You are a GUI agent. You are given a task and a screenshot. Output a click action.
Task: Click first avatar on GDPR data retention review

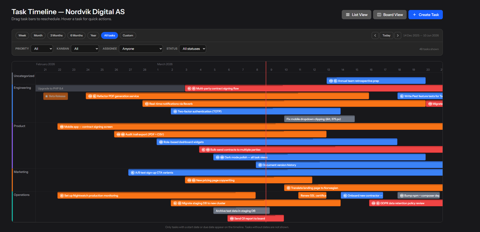click(373, 203)
